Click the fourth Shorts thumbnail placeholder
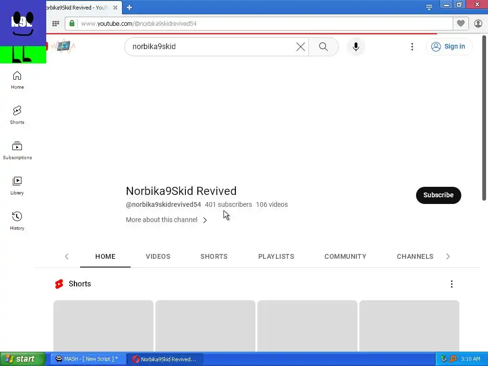Viewport: 488px width, 366px height. (x=409, y=326)
